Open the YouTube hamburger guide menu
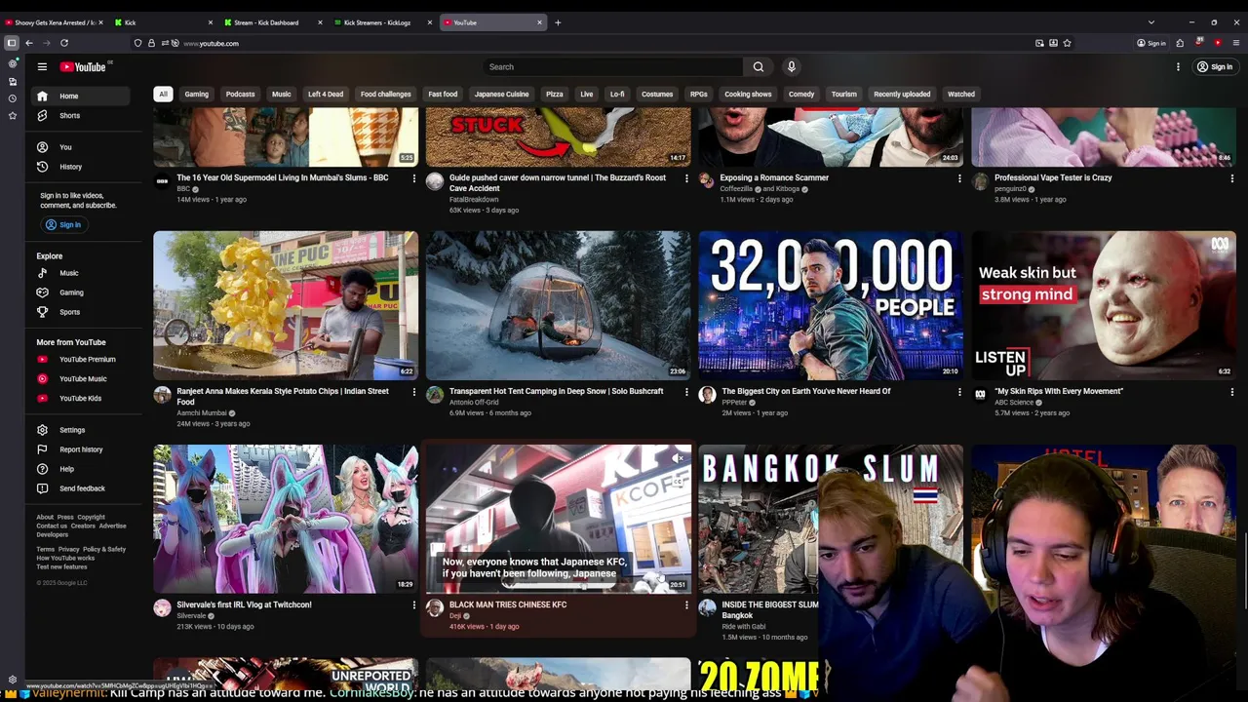The width and height of the screenshot is (1248, 702). pyautogui.click(x=42, y=66)
